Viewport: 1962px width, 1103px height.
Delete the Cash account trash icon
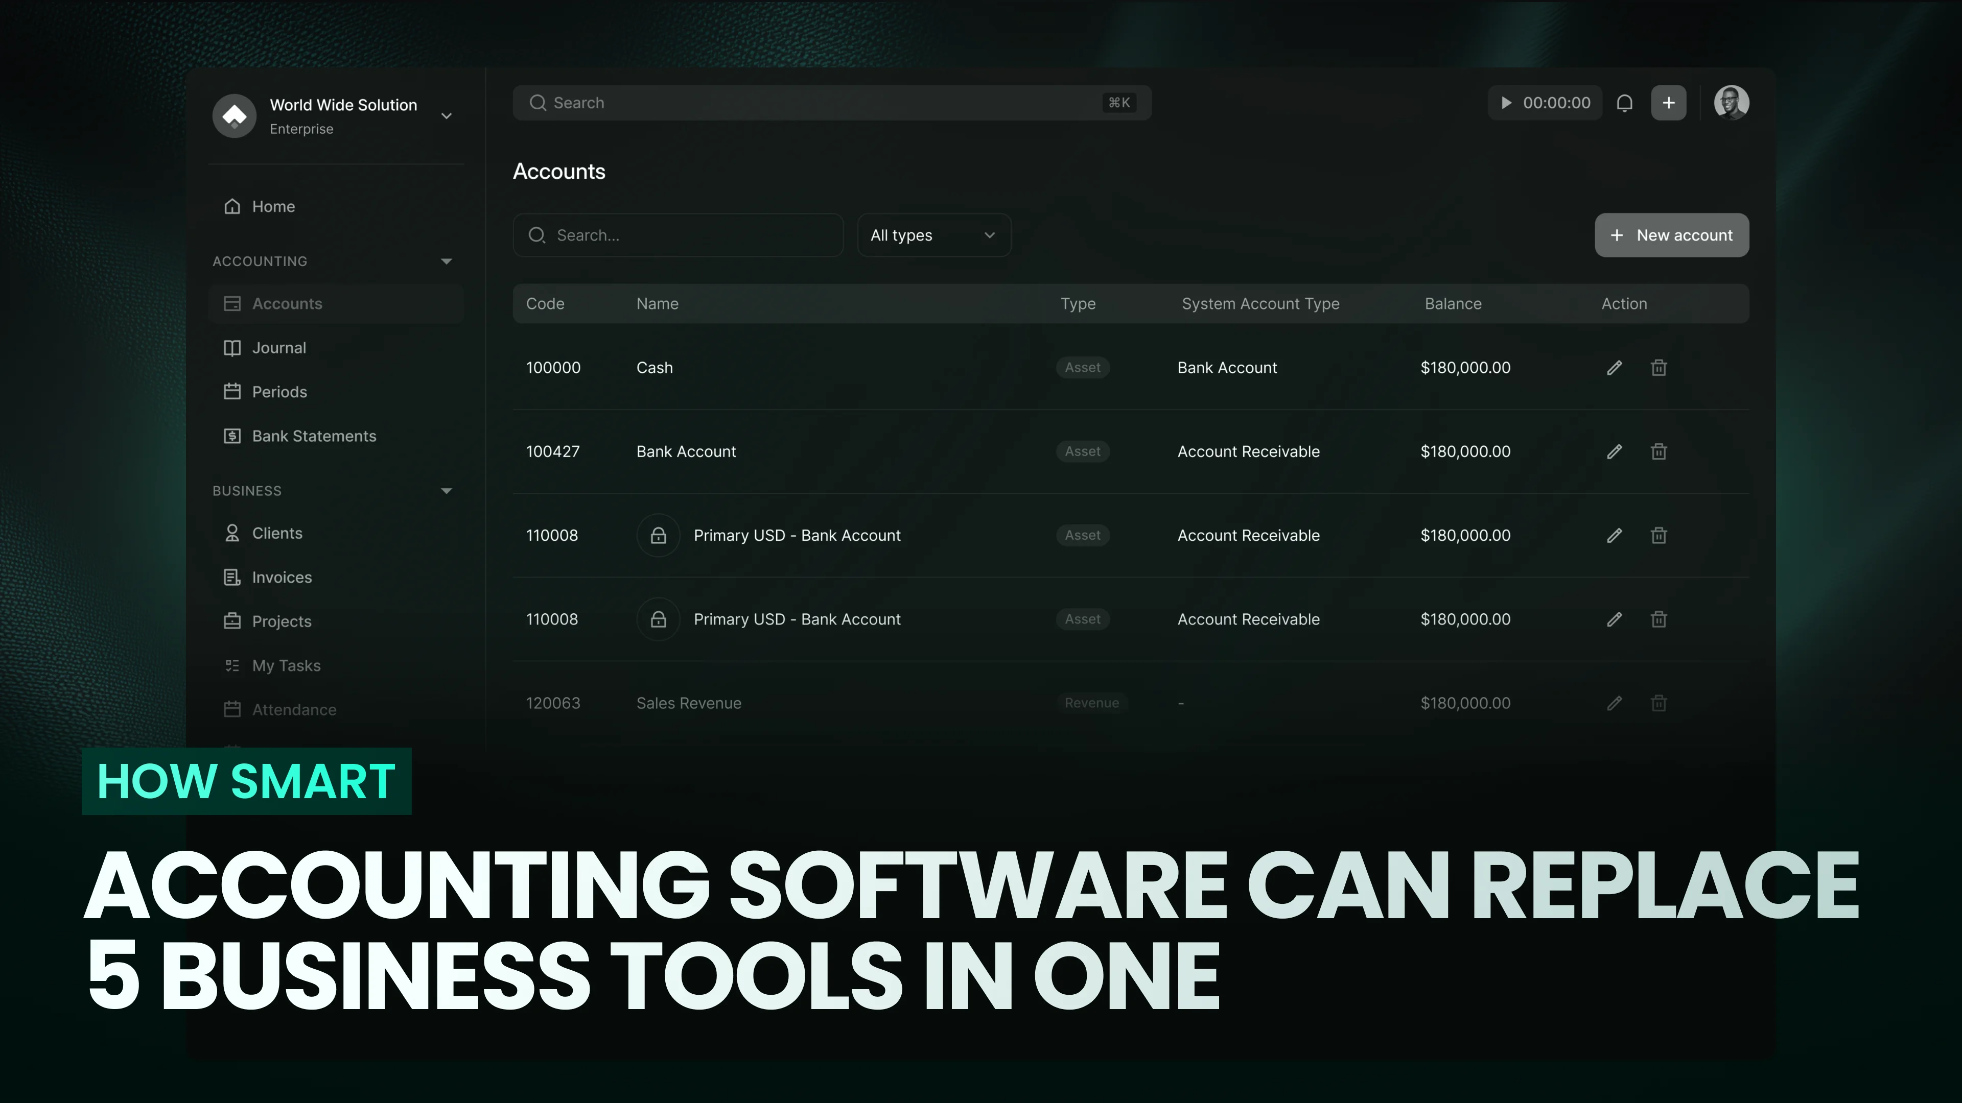(1658, 368)
